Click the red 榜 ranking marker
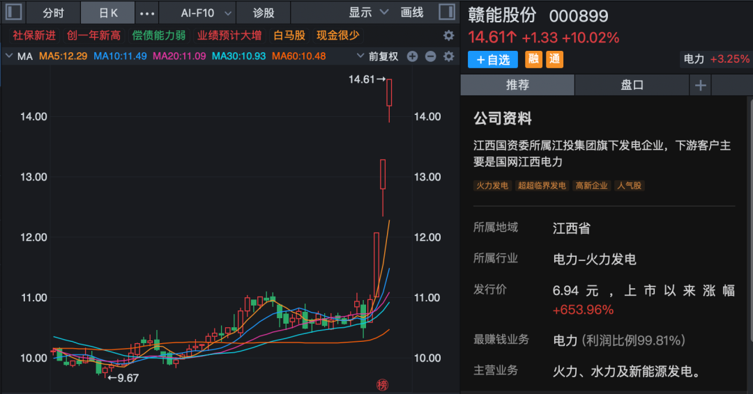753x394 pixels. tap(382, 385)
